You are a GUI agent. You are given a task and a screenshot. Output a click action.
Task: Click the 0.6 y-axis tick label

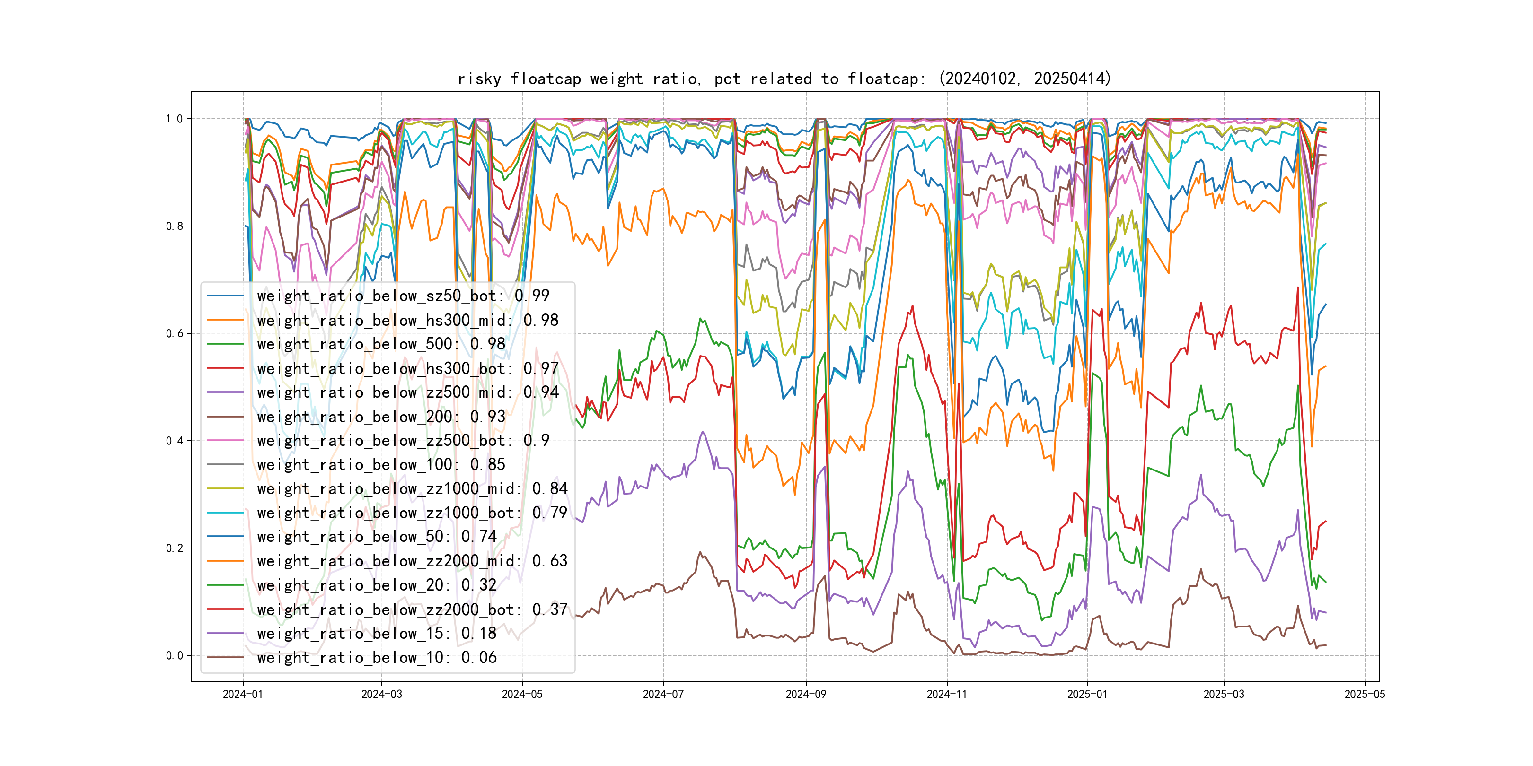tap(175, 334)
